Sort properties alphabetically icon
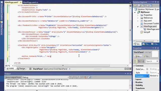 pyautogui.click(x=139, y=61)
